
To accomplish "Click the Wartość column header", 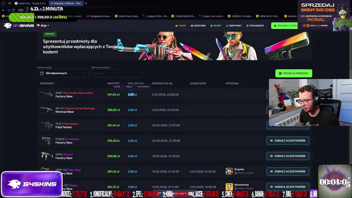I will pos(113,83).
